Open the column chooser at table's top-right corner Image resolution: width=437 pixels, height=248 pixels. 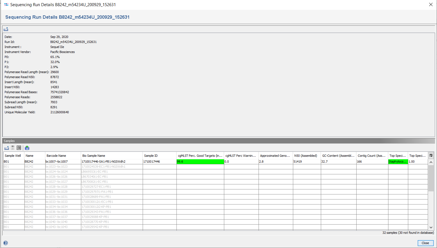pos(431,155)
